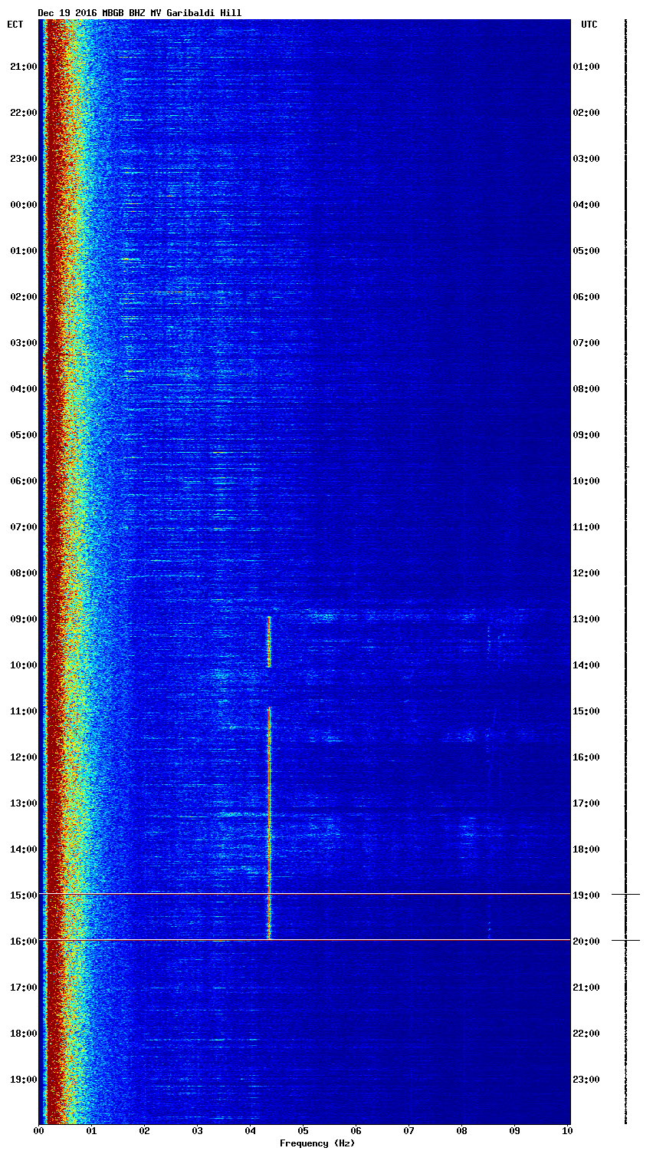
Task: Click the 14:00 ECT time label
Action: pyautogui.click(x=23, y=849)
